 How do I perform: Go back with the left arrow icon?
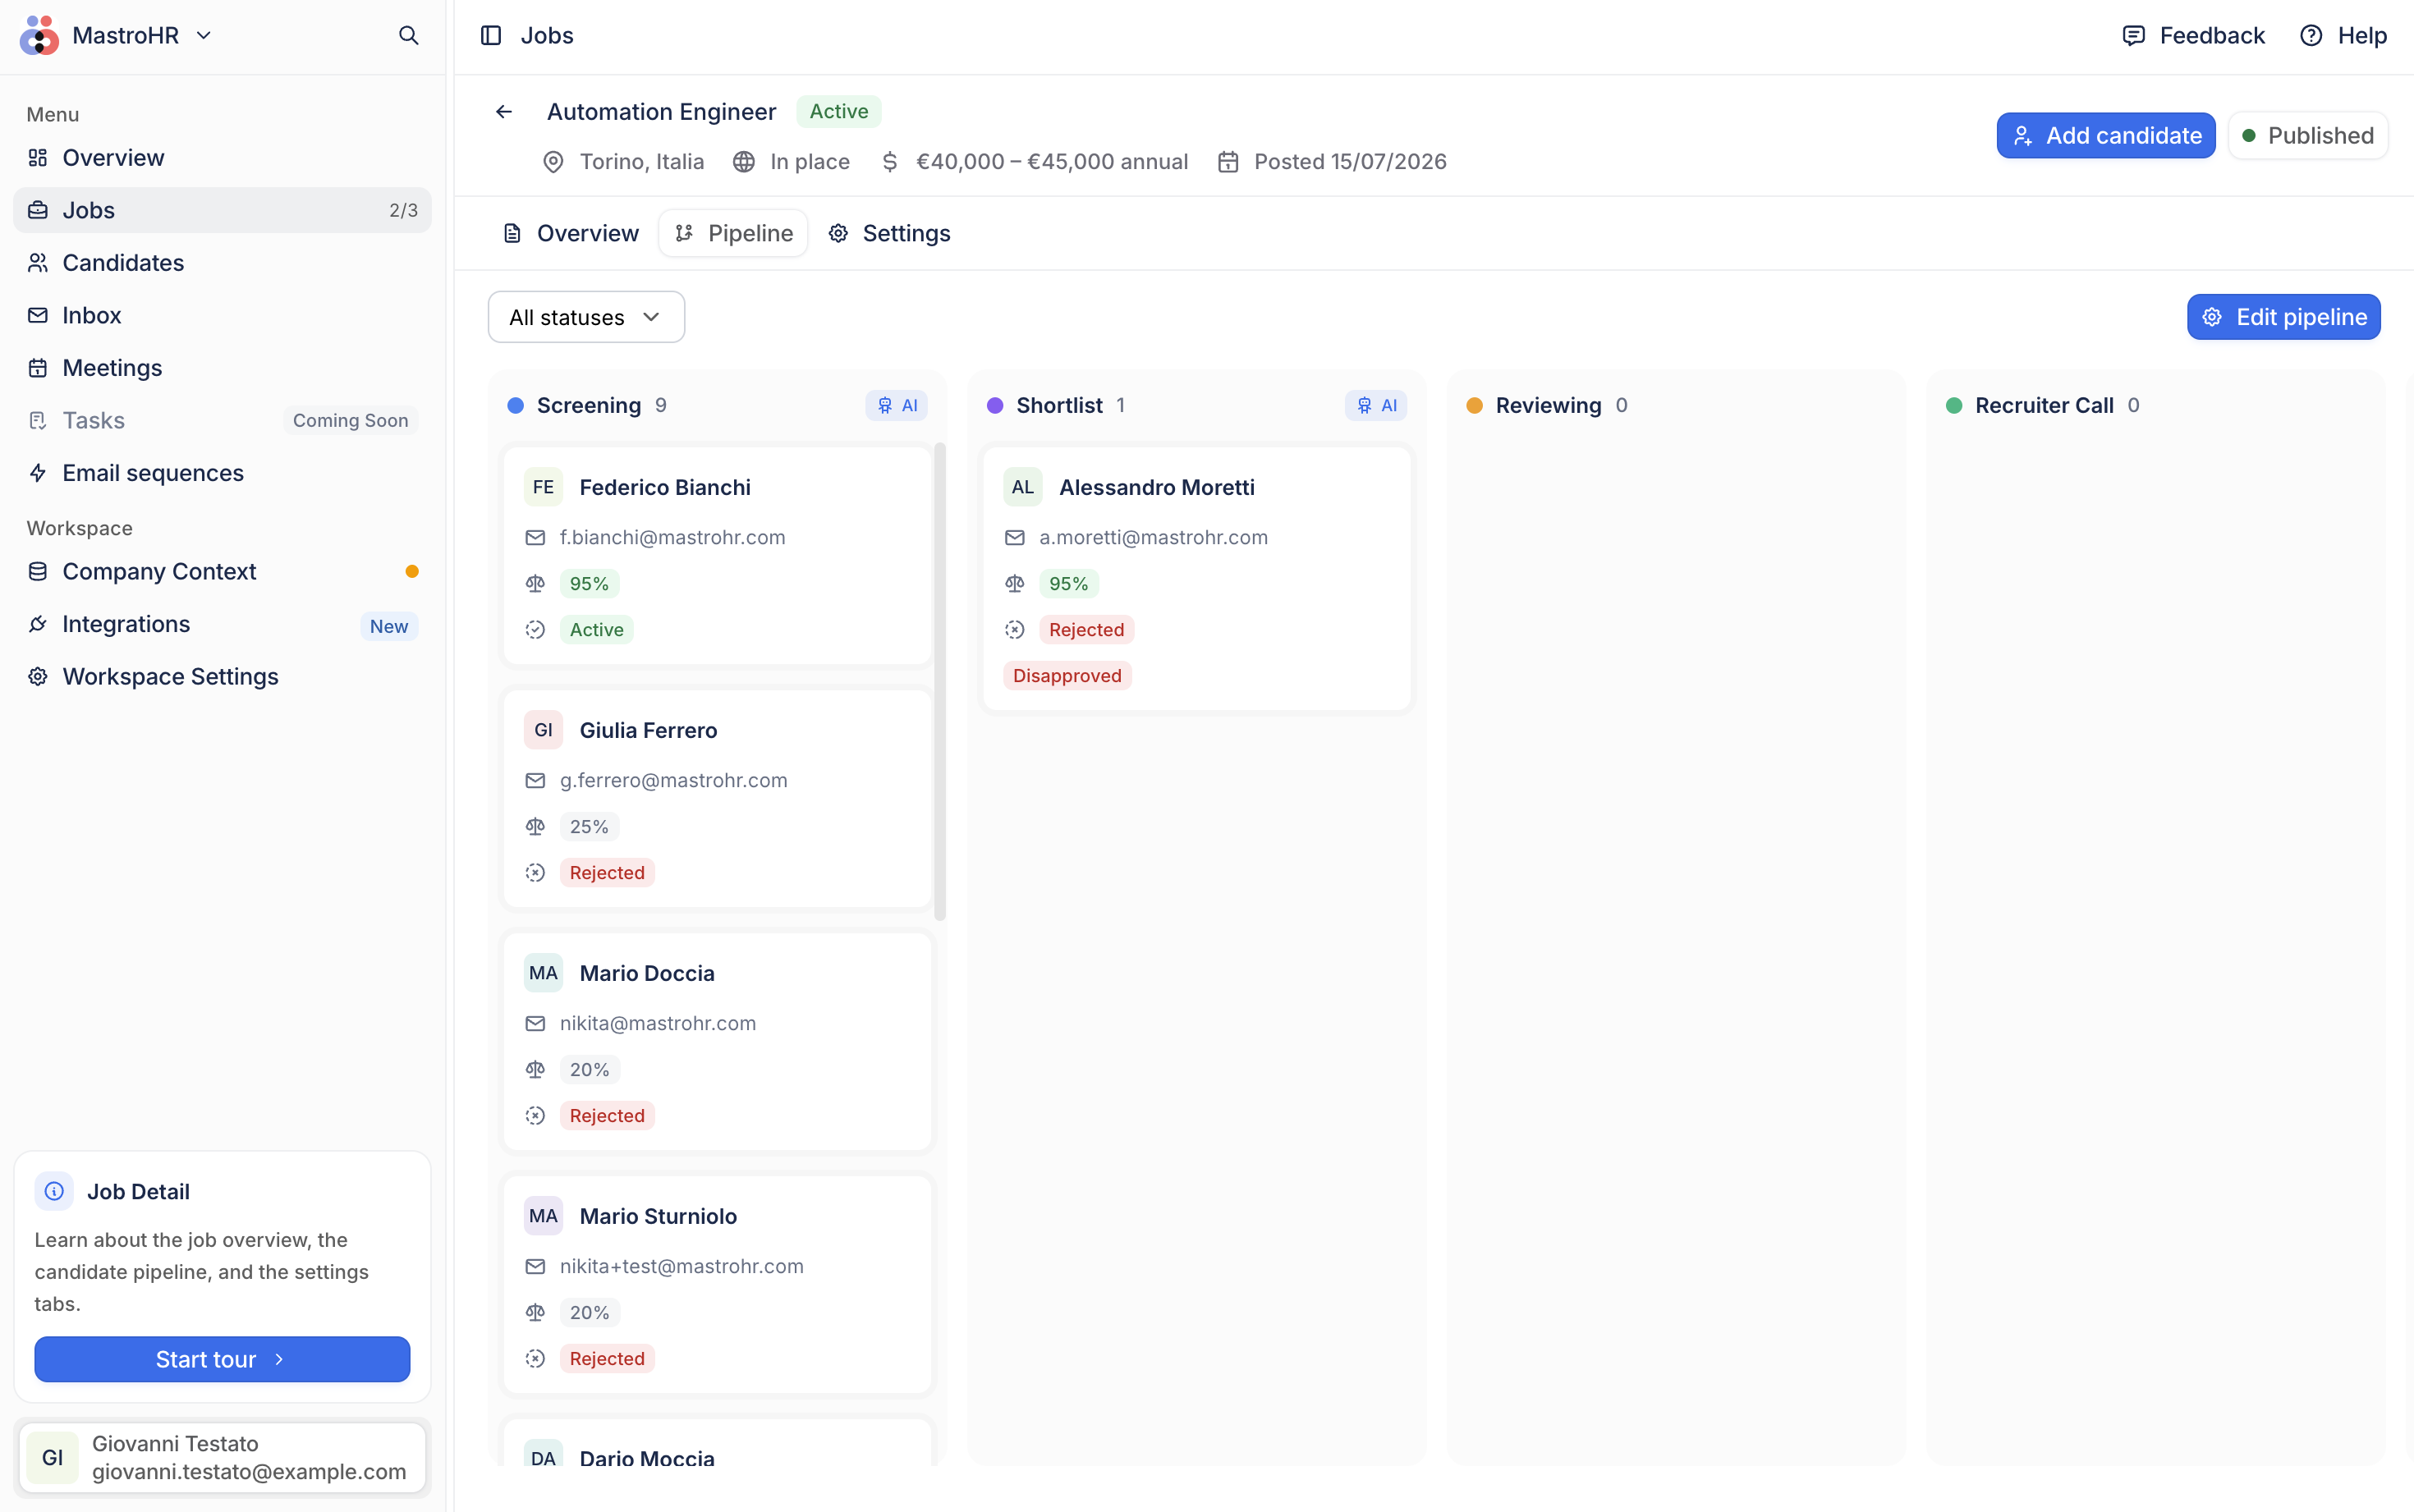504,112
